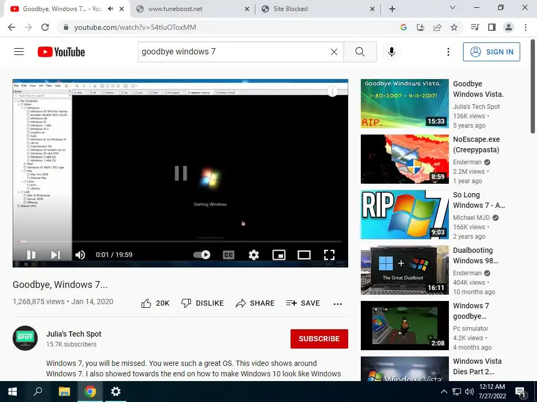Close the Site Blocked tab
The width and height of the screenshot is (537, 402).
(x=372, y=9)
